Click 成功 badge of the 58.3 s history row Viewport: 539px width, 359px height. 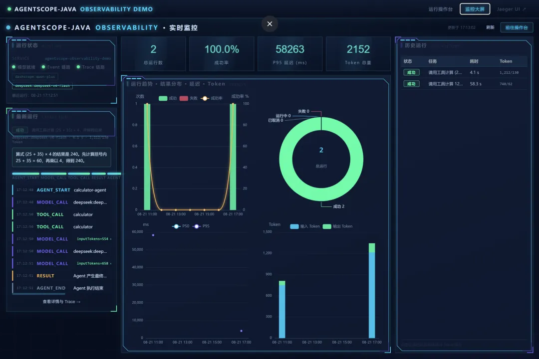click(411, 84)
